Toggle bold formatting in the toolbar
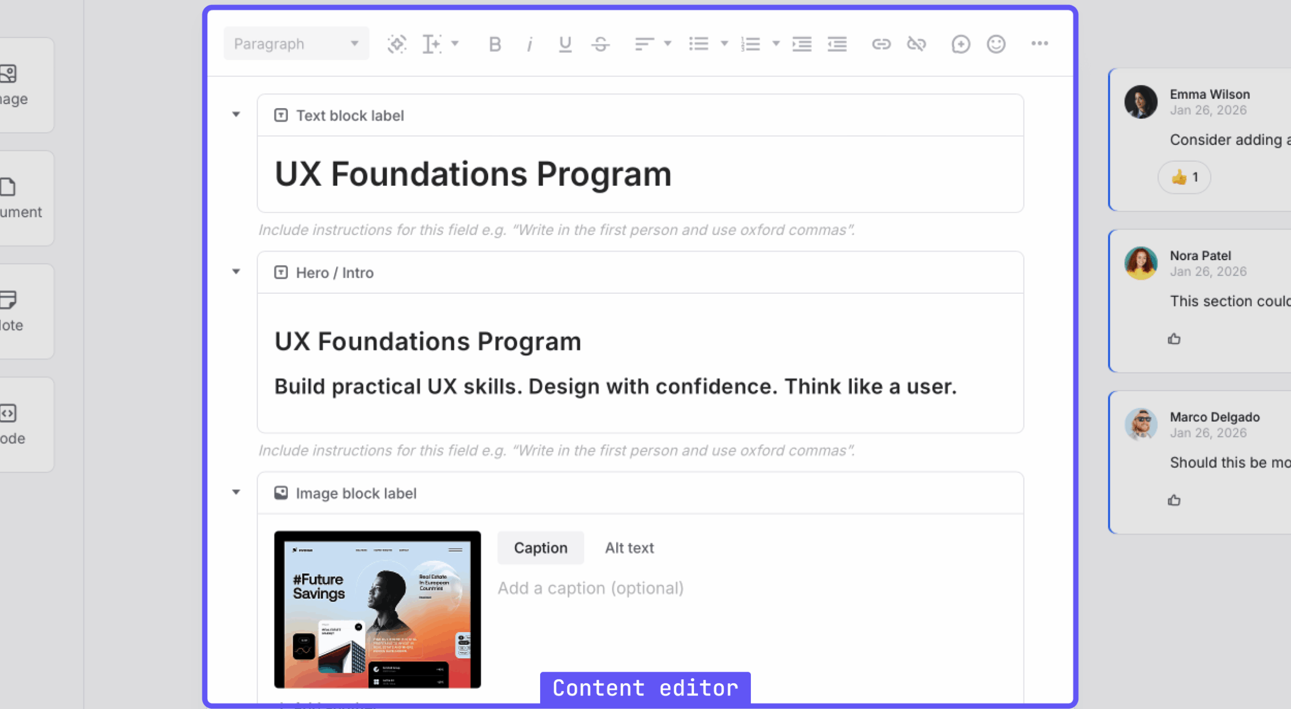The height and width of the screenshot is (709, 1291). click(494, 44)
